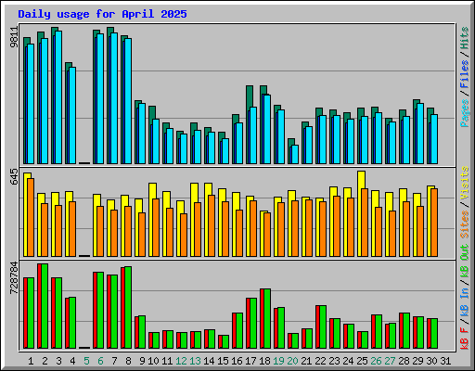Click day 14 on the x-axis
Image resolution: width=475 pixels, height=371 pixels.
pos(209,361)
